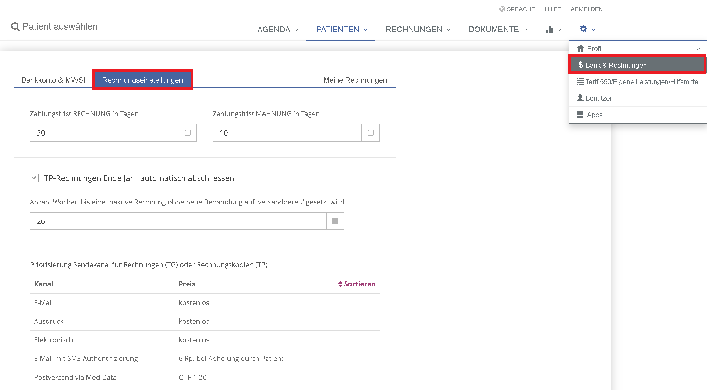Viewport: 707px width, 390px height.
Task: Select the Rechnungseinstellungen tab
Action: 143,80
